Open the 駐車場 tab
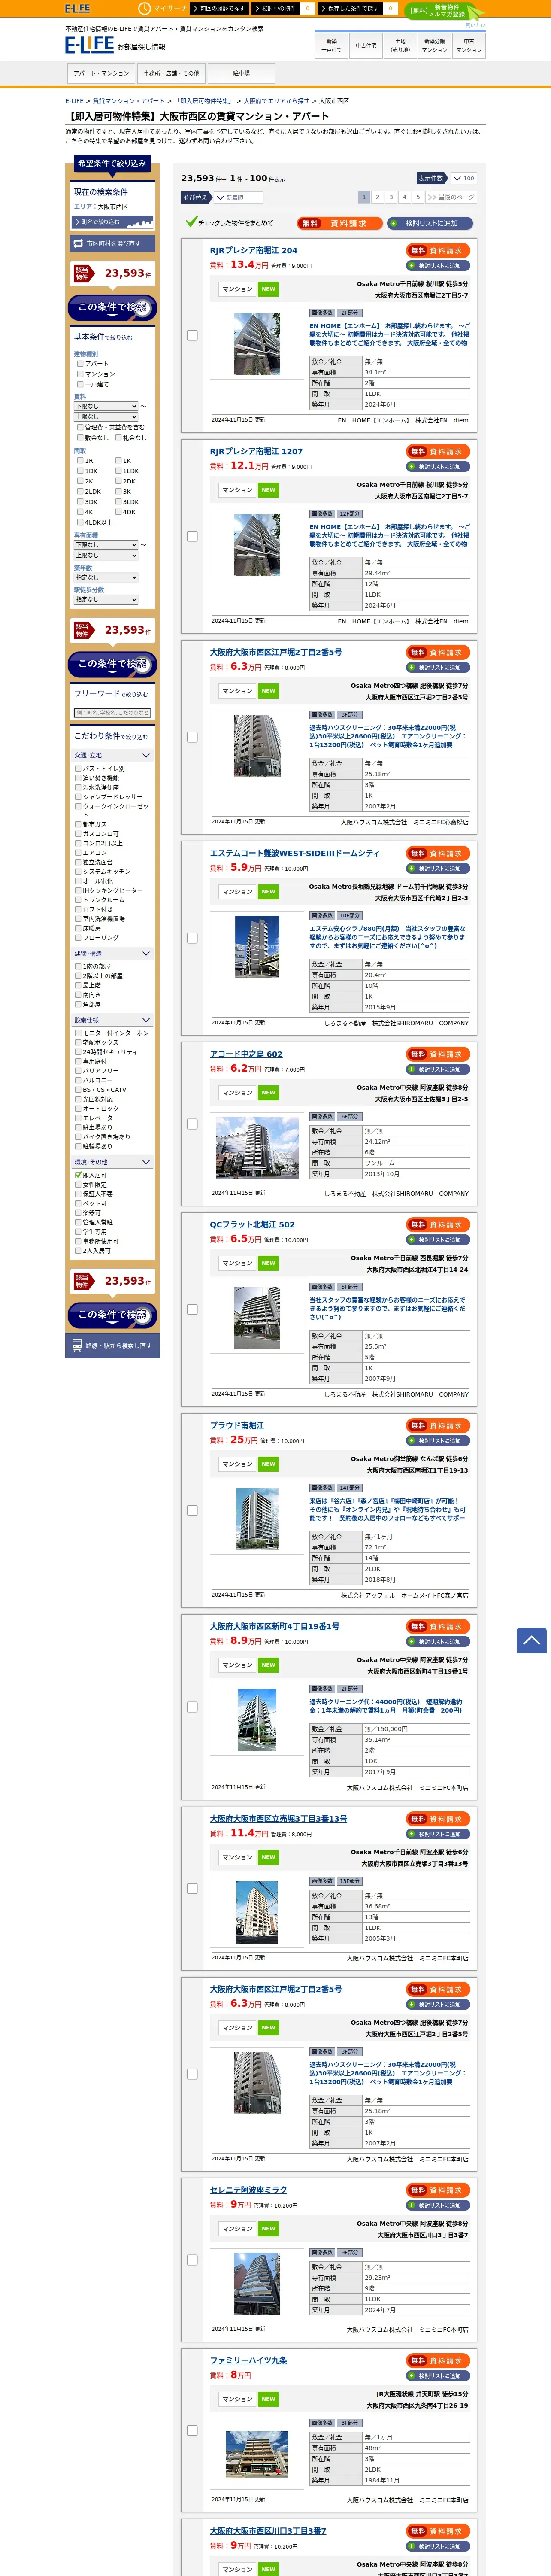 241,73
